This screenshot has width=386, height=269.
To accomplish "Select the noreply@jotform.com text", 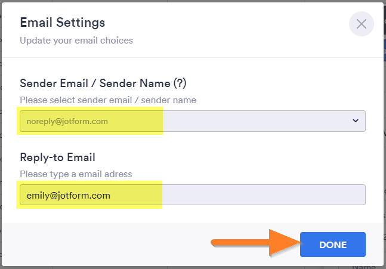I will click(67, 121).
